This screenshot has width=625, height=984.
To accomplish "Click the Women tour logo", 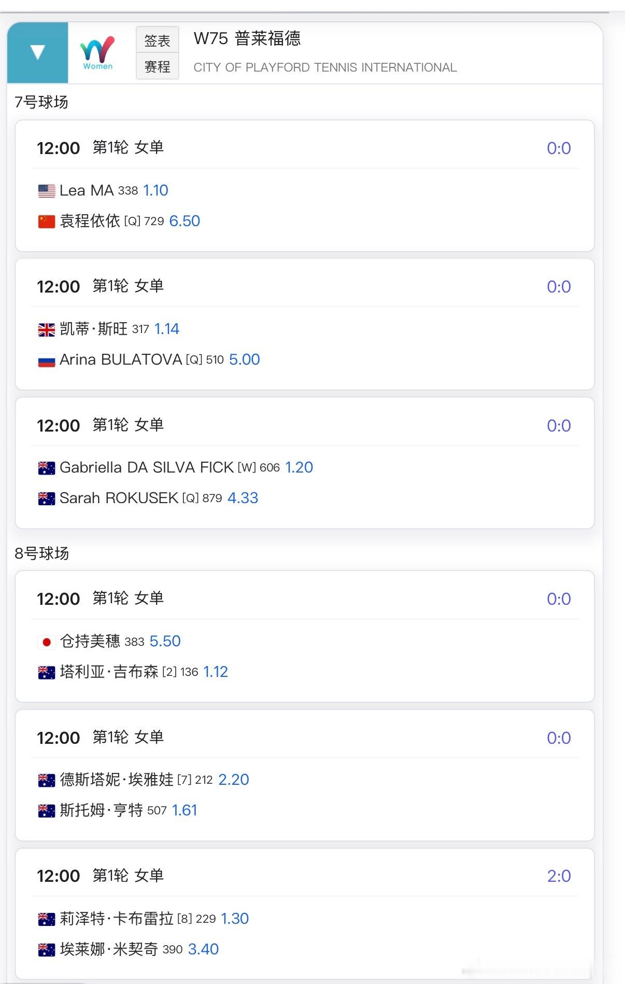I will tap(97, 52).
